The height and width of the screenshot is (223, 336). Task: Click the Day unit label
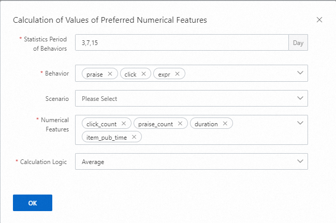point(298,42)
